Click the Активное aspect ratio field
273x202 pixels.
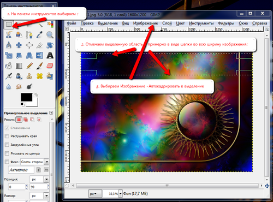(x=21, y=170)
